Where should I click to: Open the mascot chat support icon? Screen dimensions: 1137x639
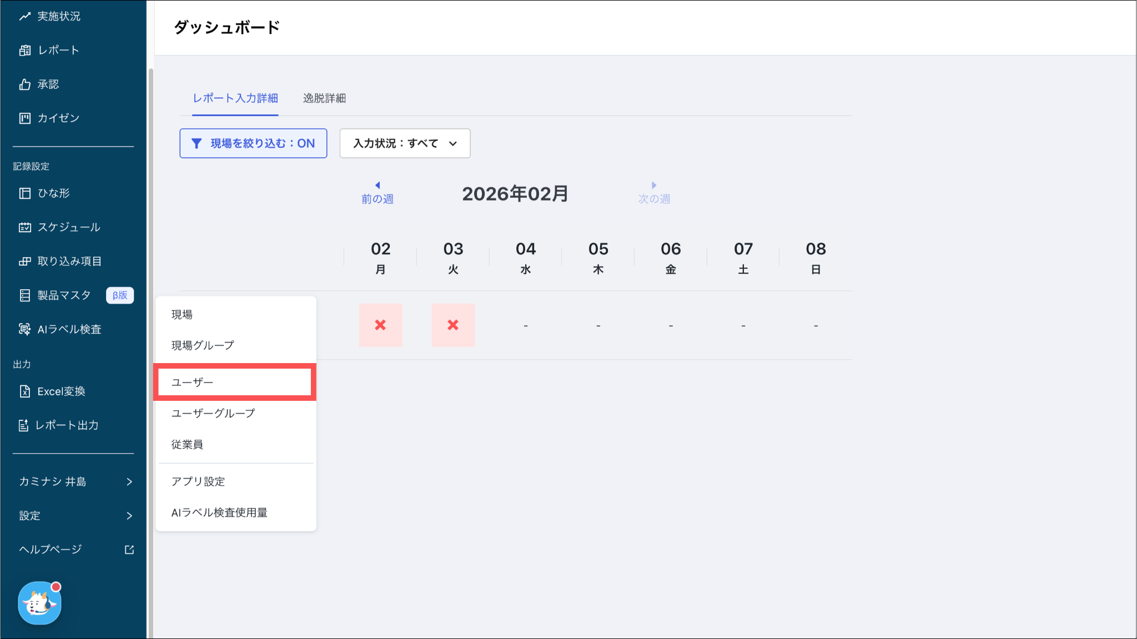point(39,603)
